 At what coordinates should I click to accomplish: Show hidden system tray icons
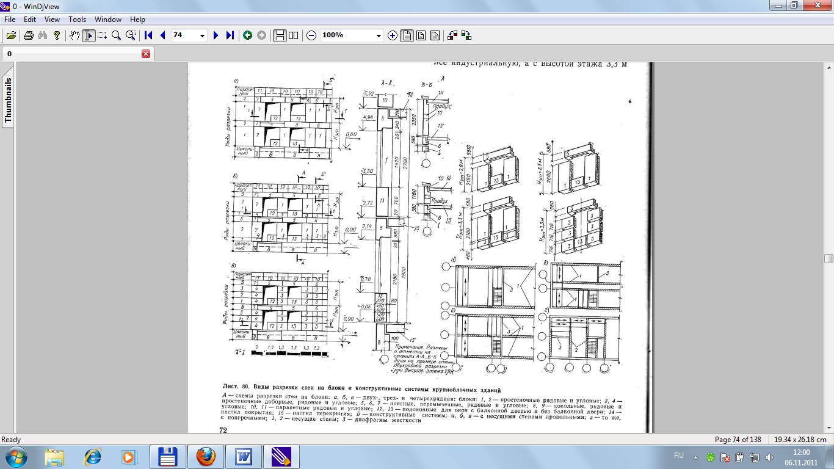pos(695,456)
